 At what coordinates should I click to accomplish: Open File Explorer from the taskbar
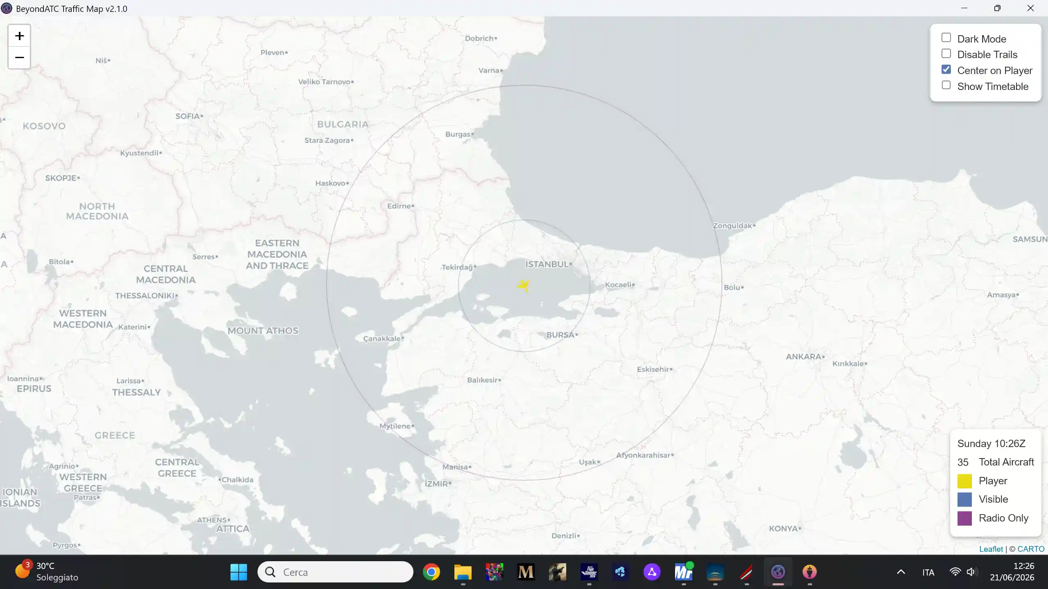(463, 572)
